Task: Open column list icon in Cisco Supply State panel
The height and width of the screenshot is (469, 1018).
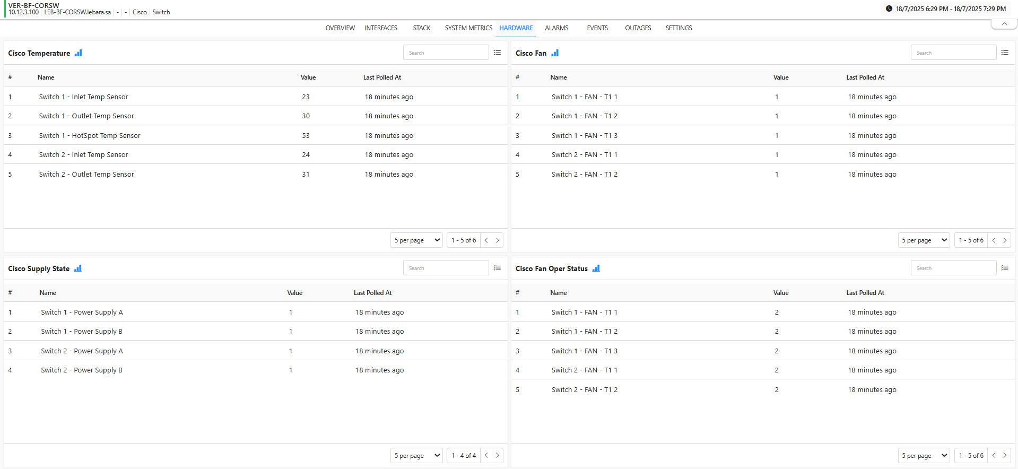Action: [497, 268]
